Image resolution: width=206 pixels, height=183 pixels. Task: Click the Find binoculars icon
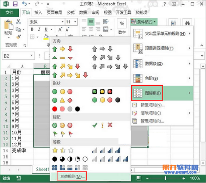pos(187,23)
